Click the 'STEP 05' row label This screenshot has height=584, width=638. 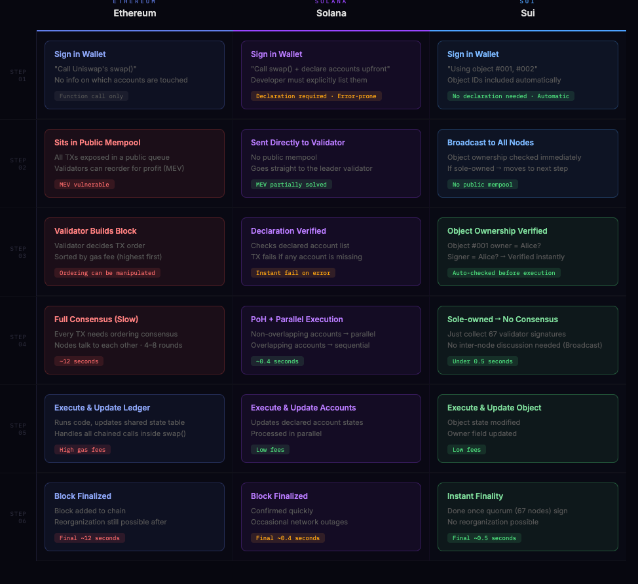[x=18, y=429]
